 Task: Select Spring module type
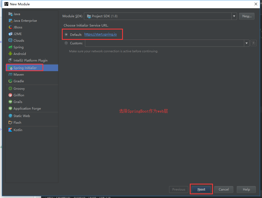click(x=32, y=47)
